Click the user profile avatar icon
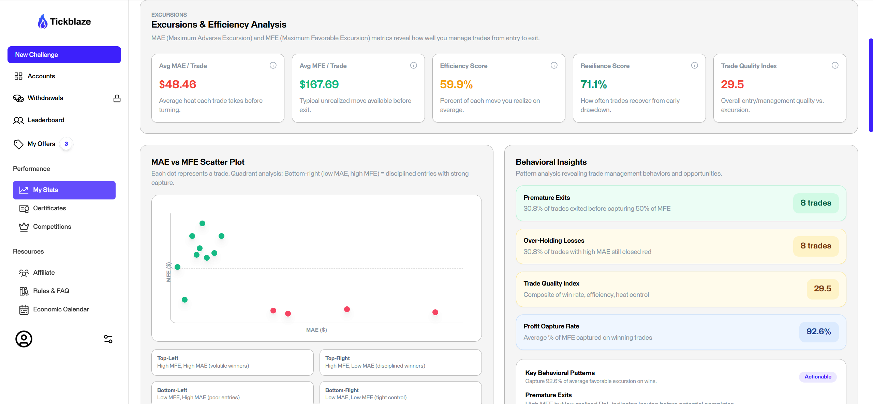 coord(24,339)
